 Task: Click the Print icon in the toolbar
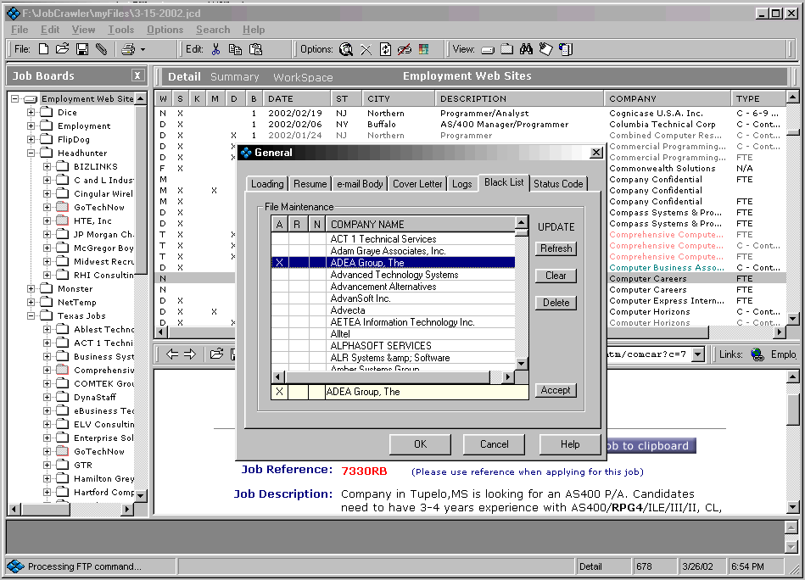[x=128, y=49]
